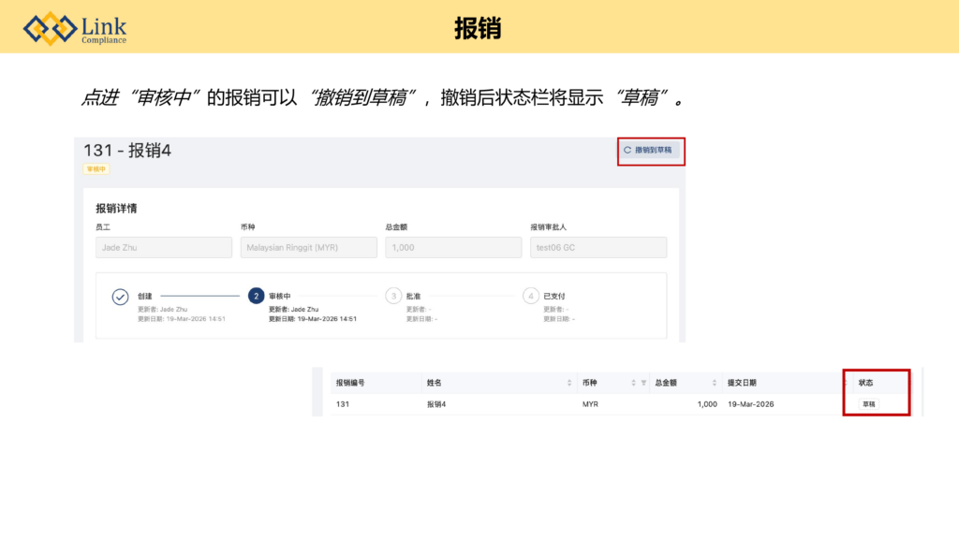Click the 创建 step checkmark icon
This screenshot has width=959, height=539.
click(120, 297)
